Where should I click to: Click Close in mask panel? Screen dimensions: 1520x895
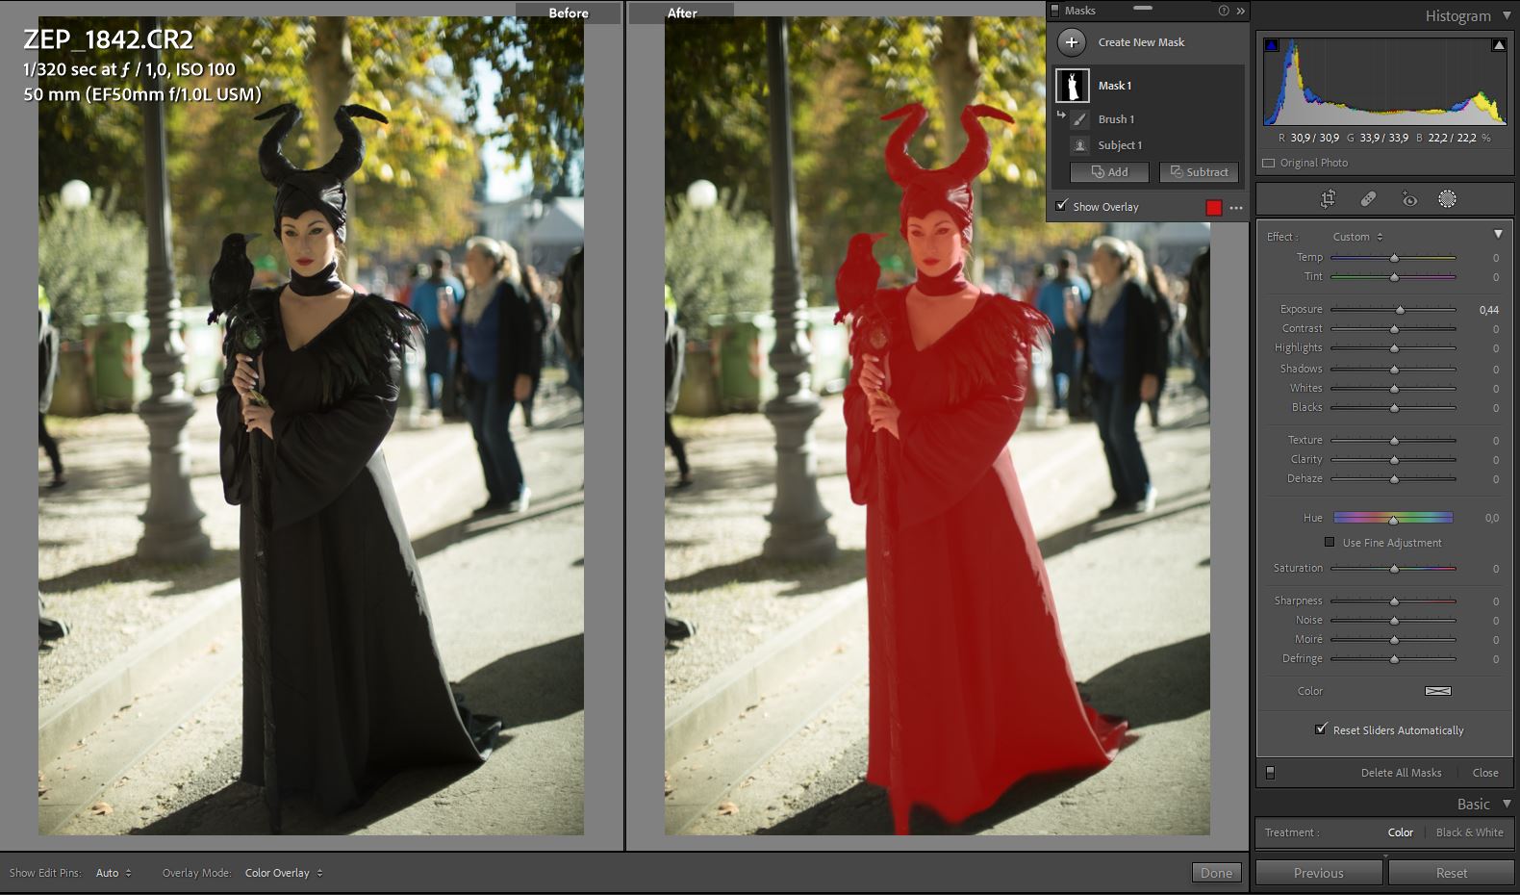1485,773
